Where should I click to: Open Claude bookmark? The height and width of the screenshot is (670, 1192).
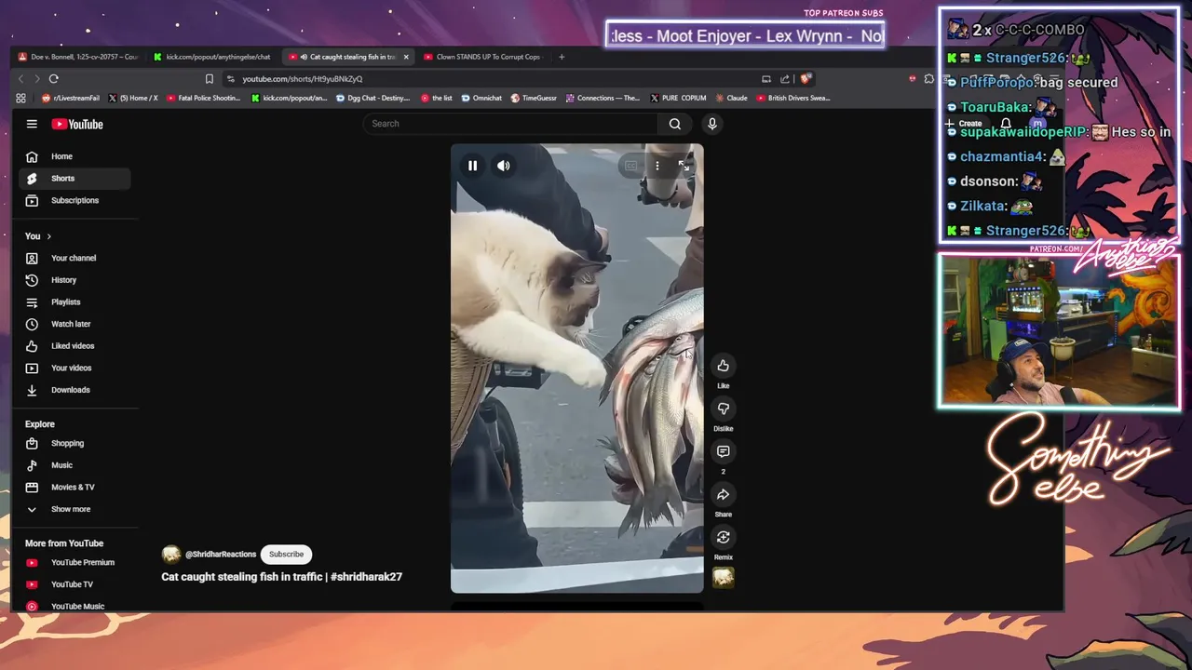pyautogui.click(x=731, y=98)
